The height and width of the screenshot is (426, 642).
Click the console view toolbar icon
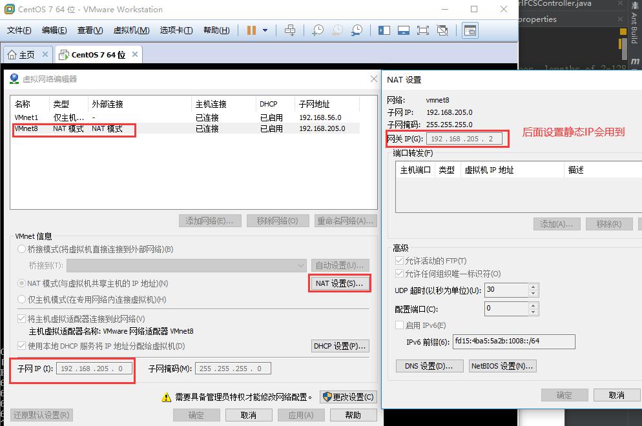click(470, 30)
